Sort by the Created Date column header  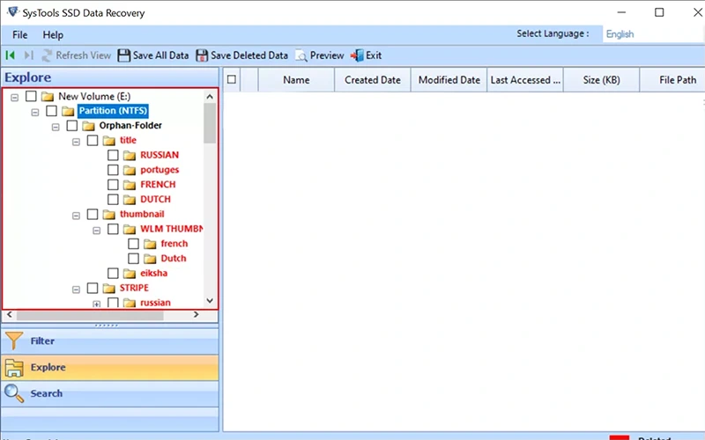click(372, 80)
